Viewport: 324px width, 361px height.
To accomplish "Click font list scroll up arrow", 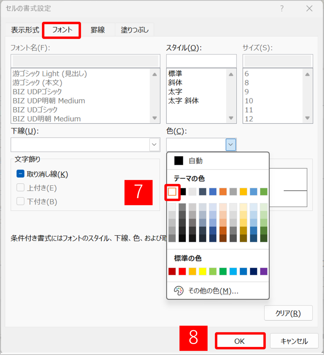I will (x=155, y=75).
